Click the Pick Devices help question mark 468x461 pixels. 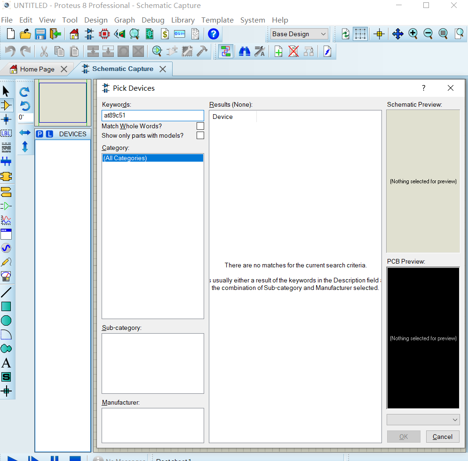point(423,88)
